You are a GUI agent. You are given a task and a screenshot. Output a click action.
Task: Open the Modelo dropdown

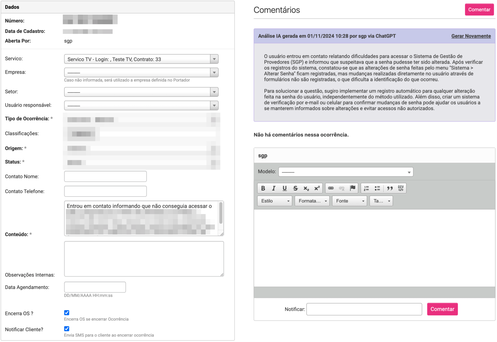(409, 172)
